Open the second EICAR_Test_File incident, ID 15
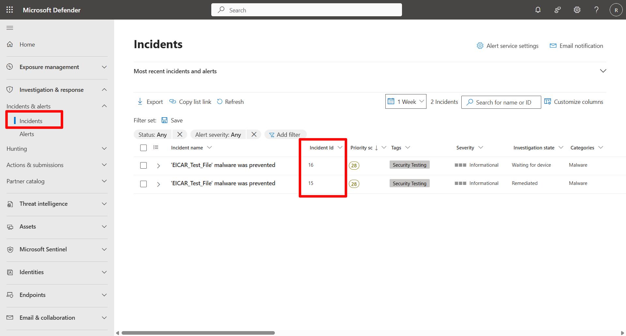The image size is (626, 336). pos(223,183)
